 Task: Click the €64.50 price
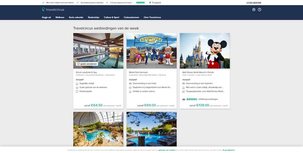pyautogui.click(x=97, y=105)
